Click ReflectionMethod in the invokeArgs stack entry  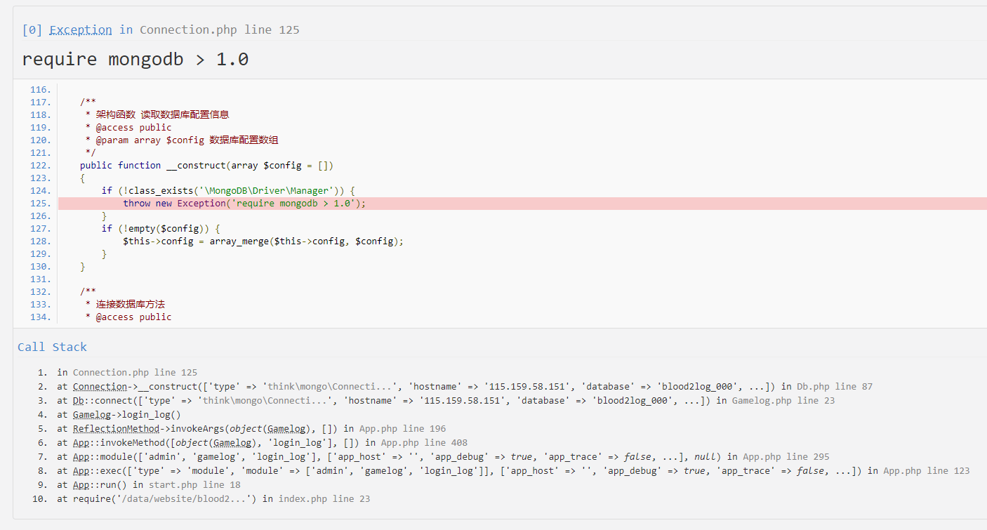(116, 429)
